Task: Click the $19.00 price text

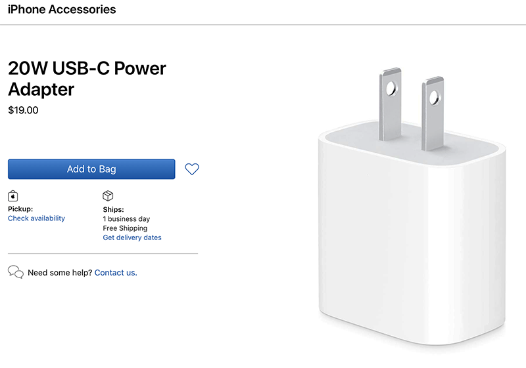Action: pos(23,110)
